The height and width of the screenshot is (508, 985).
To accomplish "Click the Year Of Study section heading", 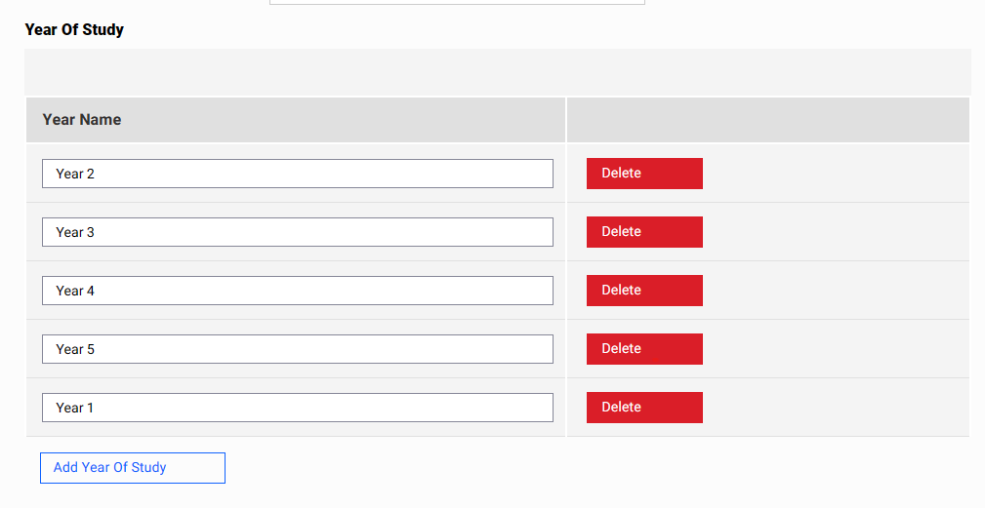I will coord(74,29).
